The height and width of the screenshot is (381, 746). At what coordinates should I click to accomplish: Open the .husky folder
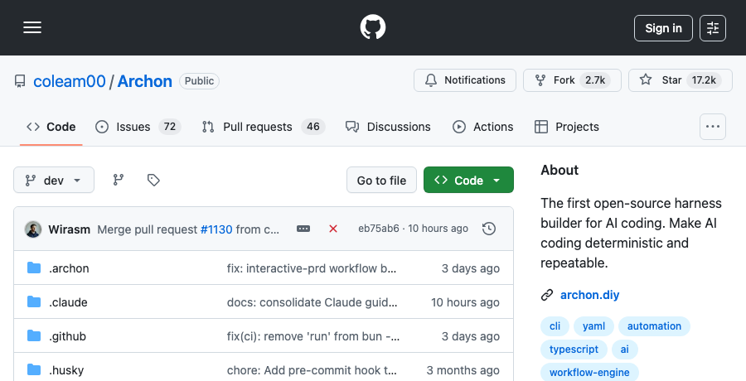pyautogui.click(x=66, y=370)
